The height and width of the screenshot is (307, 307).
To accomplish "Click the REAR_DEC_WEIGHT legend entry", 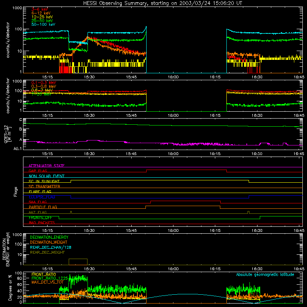I will pos(47,253).
